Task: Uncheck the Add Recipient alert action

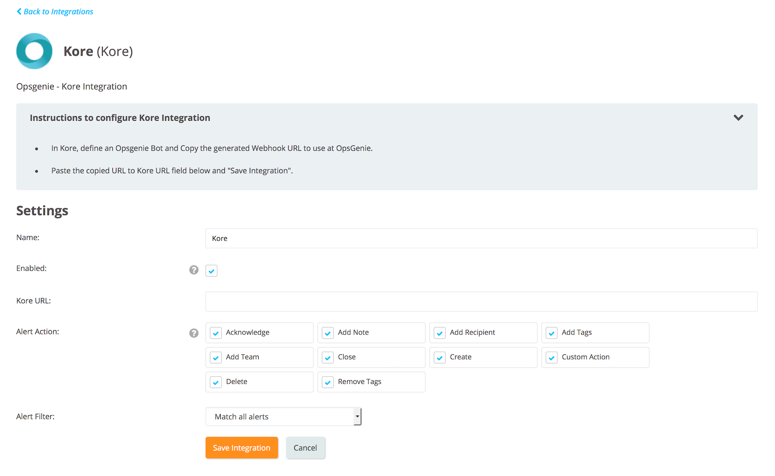Action: 440,333
